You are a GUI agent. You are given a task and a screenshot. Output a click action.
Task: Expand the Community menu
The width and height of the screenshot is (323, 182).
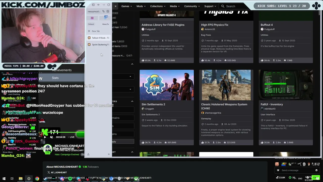192,6
